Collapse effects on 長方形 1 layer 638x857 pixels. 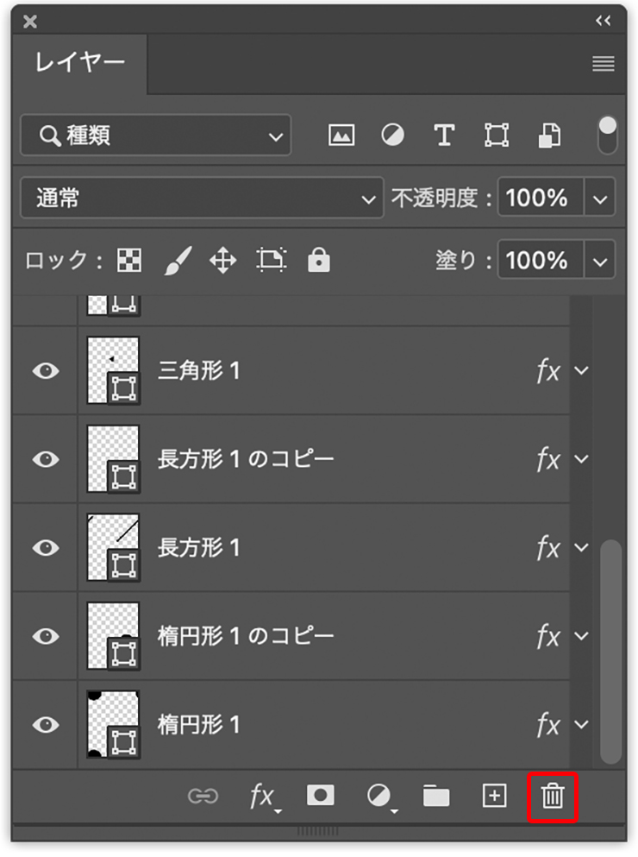coord(581,548)
